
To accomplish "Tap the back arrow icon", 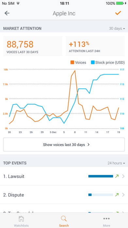I will click(7, 13).
